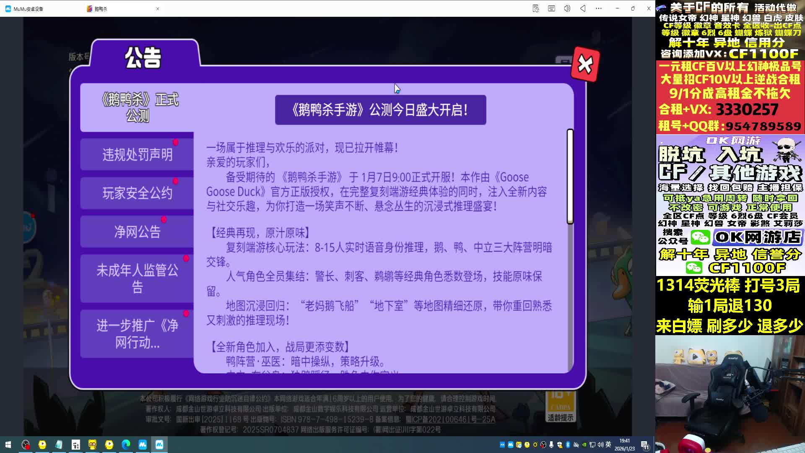The width and height of the screenshot is (805, 453).
Task: Open OBS Studio from the taskbar
Action: tap(26, 445)
